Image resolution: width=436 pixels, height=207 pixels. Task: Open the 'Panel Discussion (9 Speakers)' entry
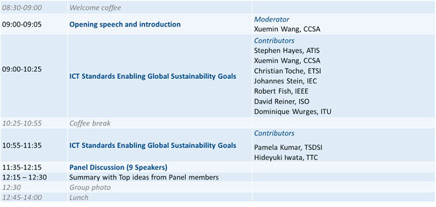118,167
